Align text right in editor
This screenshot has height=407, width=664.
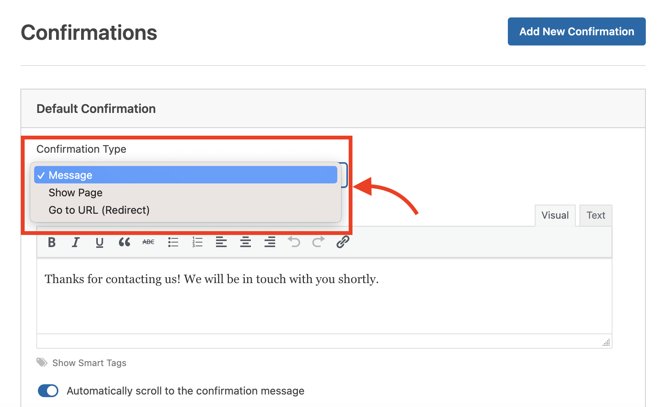(270, 242)
